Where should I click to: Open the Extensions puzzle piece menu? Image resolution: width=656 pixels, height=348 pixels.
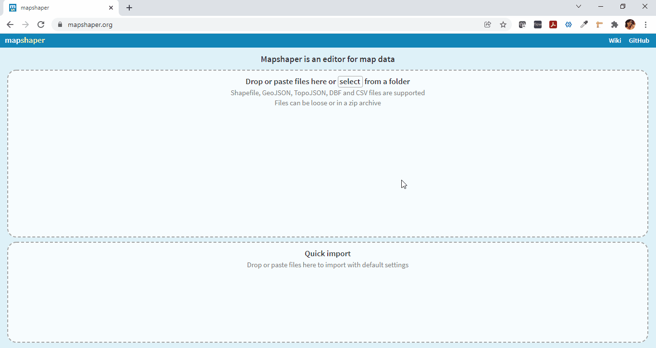click(x=615, y=25)
